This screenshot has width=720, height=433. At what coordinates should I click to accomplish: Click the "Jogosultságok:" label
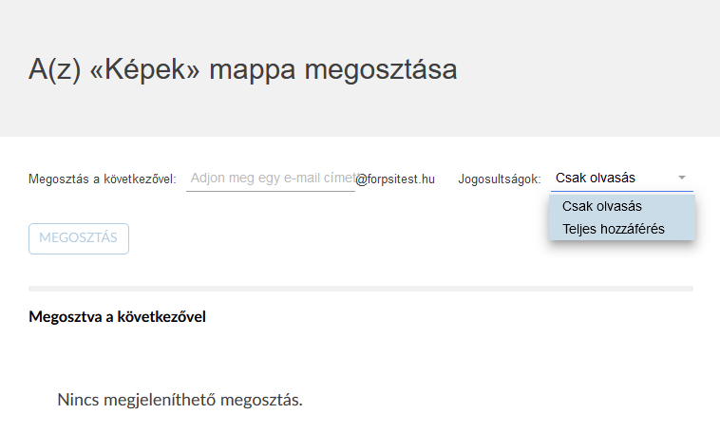click(x=499, y=179)
